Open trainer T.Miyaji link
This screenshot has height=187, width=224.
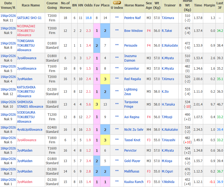167,117
